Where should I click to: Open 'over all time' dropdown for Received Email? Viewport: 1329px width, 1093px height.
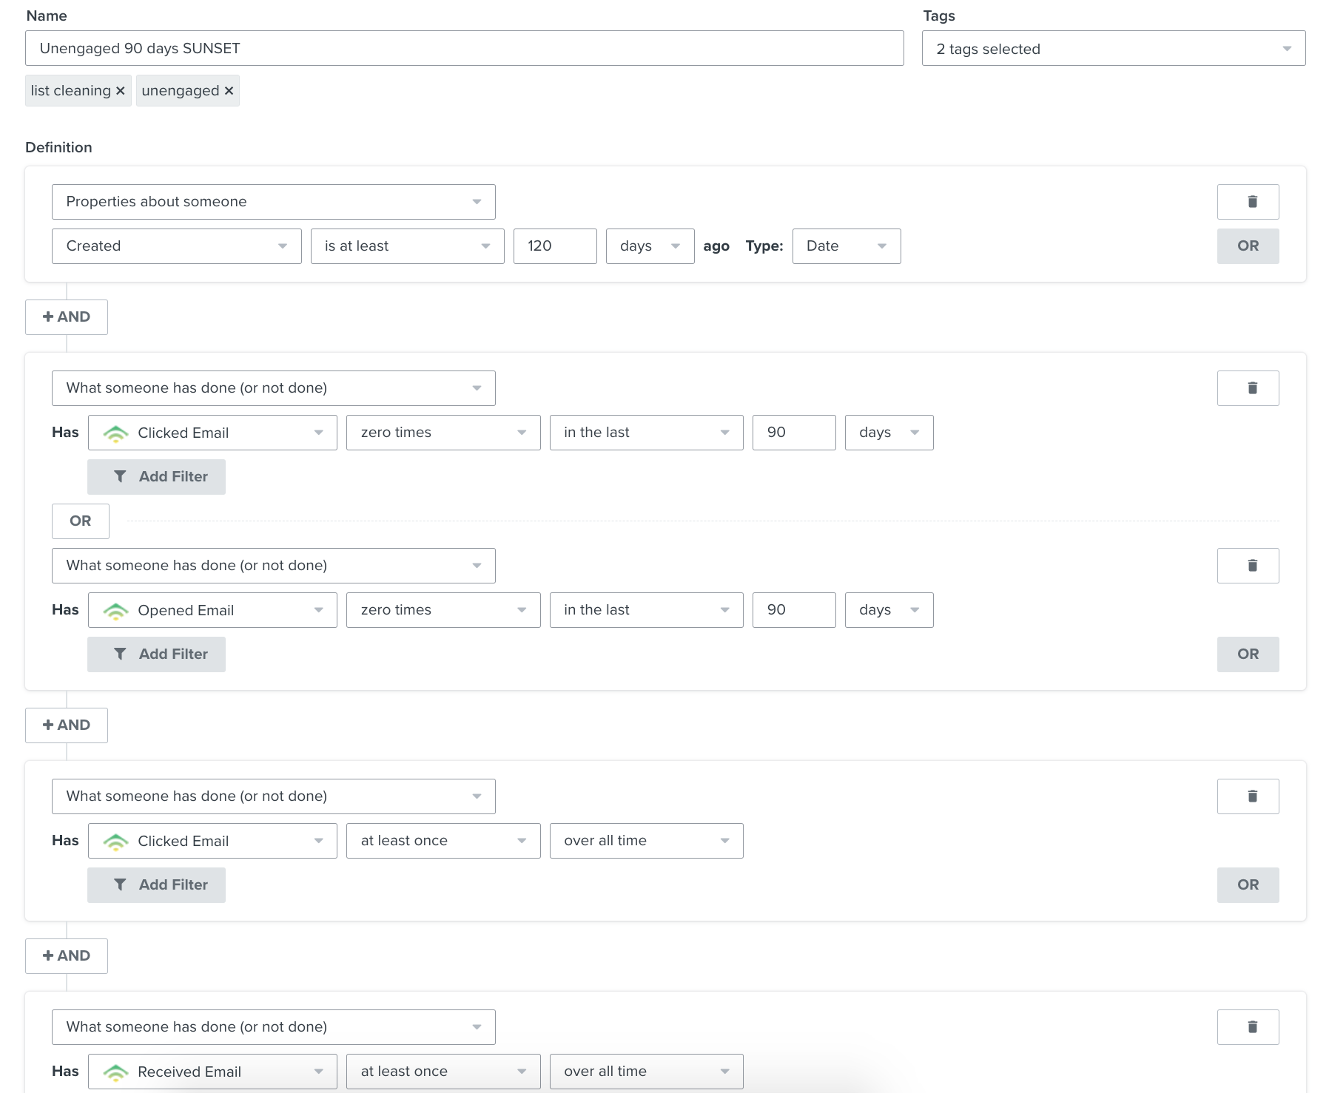(x=646, y=1072)
